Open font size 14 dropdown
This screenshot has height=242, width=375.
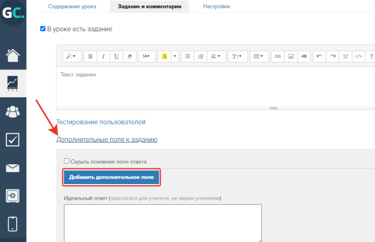click(147, 57)
